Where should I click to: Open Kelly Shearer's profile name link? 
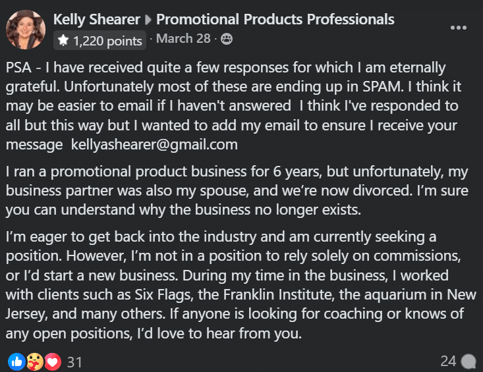click(97, 19)
